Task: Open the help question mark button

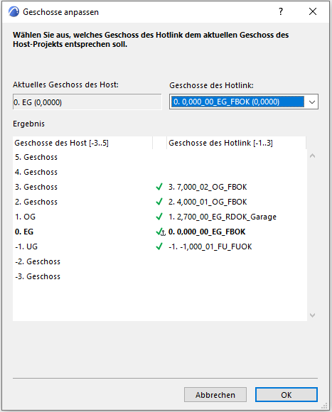Action: 281,11
